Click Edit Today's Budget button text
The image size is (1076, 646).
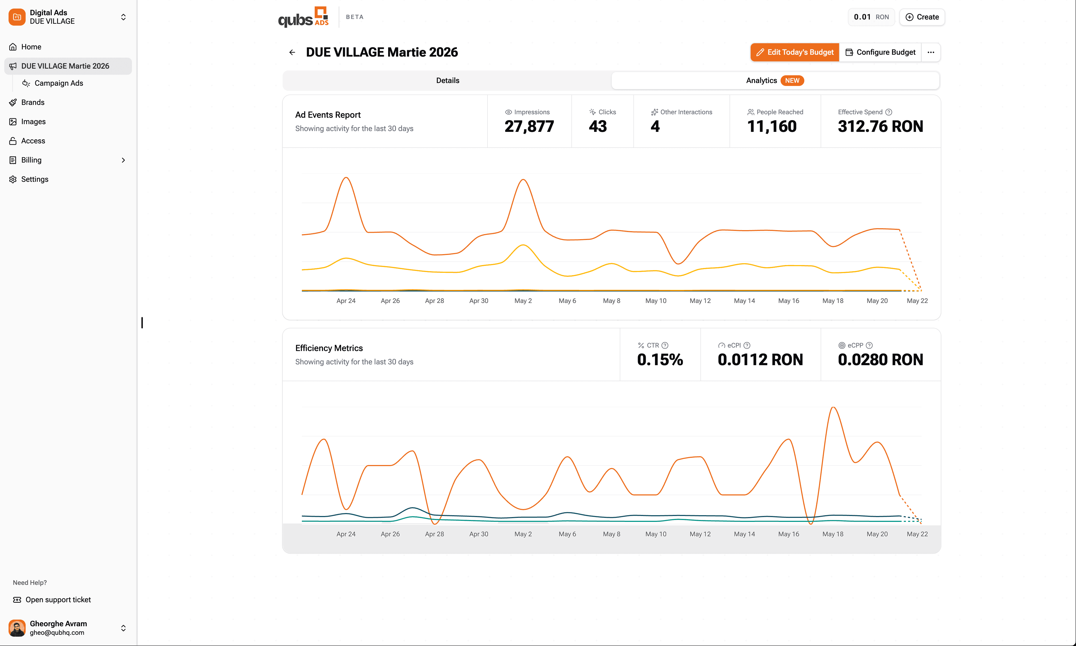click(x=800, y=52)
